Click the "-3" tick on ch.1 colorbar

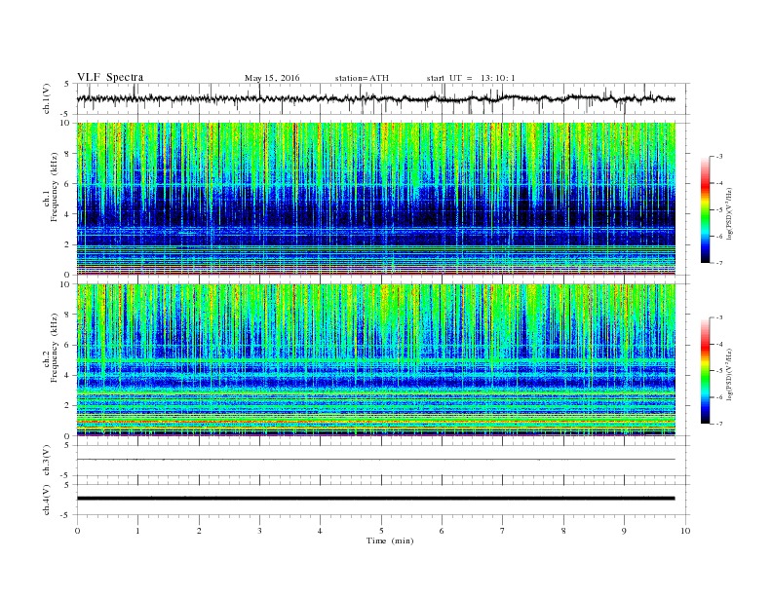pos(719,157)
